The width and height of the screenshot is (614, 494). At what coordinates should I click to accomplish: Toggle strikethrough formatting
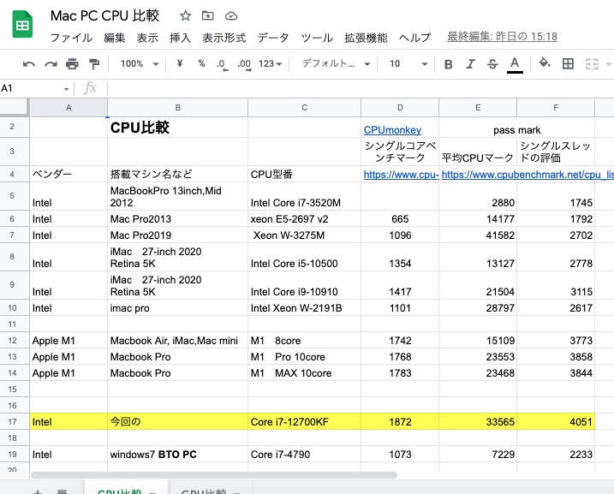pyautogui.click(x=492, y=64)
